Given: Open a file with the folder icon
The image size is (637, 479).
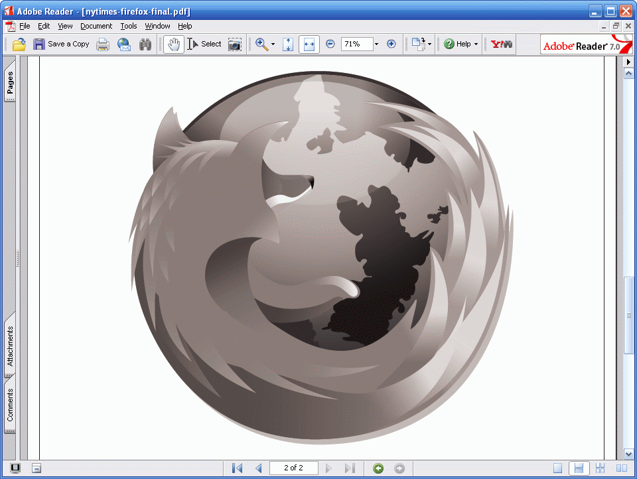Looking at the screenshot, I should 19,44.
